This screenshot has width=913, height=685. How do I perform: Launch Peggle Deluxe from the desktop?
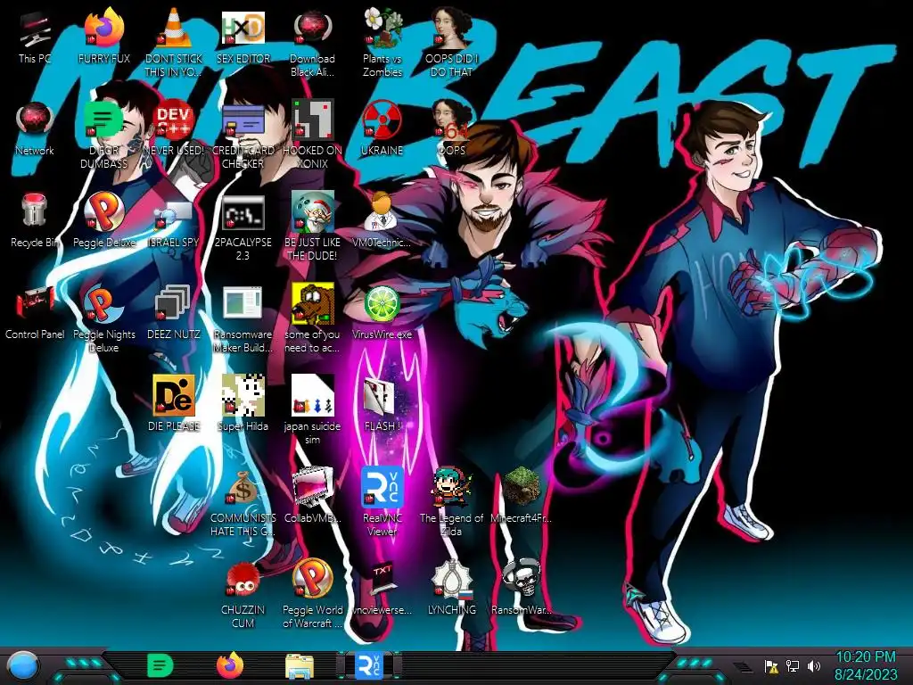pyautogui.click(x=104, y=221)
